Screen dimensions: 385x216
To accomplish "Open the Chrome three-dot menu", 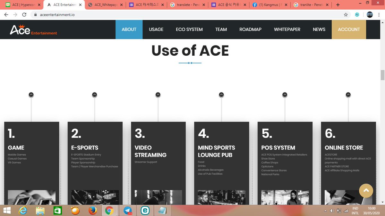I will [x=380, y=15].
